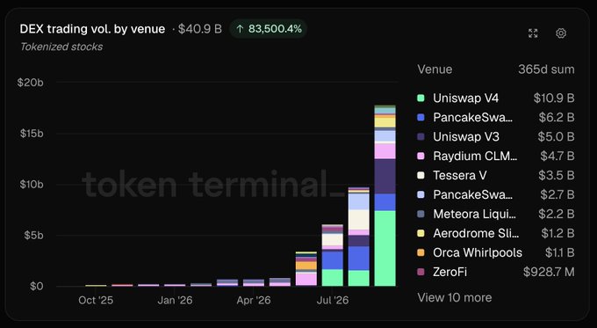597x328 pixels.
Task: Click the DEX trading vol. by venue title
Action: tap(92, 29)
